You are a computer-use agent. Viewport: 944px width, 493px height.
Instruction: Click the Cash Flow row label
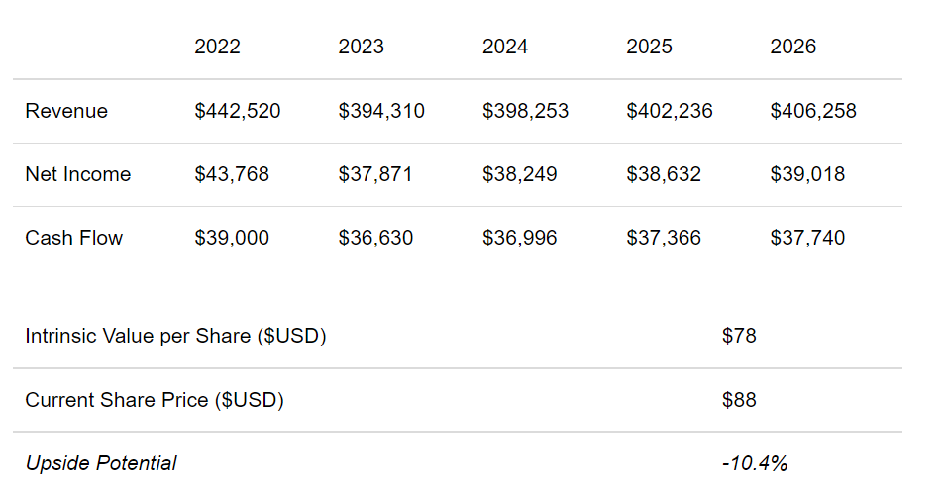pyautogui.click(x=74, y=238)
